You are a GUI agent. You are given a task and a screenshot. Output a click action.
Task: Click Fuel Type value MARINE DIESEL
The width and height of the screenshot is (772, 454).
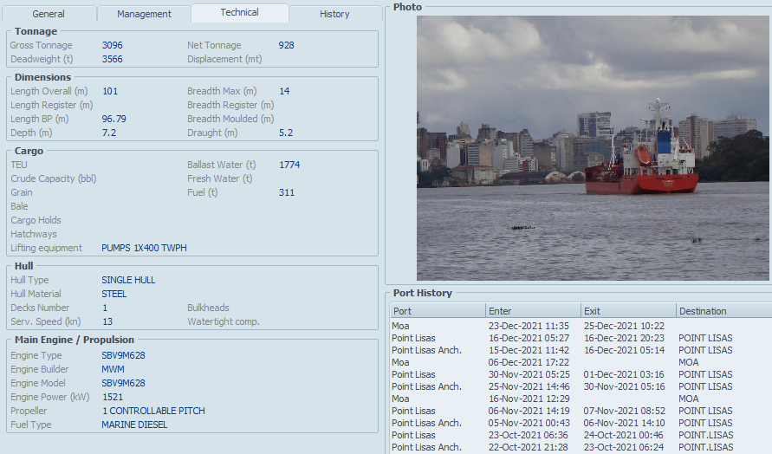coord(134,424)
